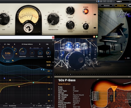Enable the Auto Gate power toggle
Screen dimensions: 131x108
click(30, 48)
